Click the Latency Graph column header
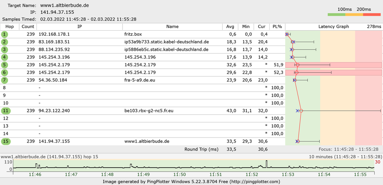The width and height of the screenshot is (383, 185). pyautogui.click(x=333, y=27)
